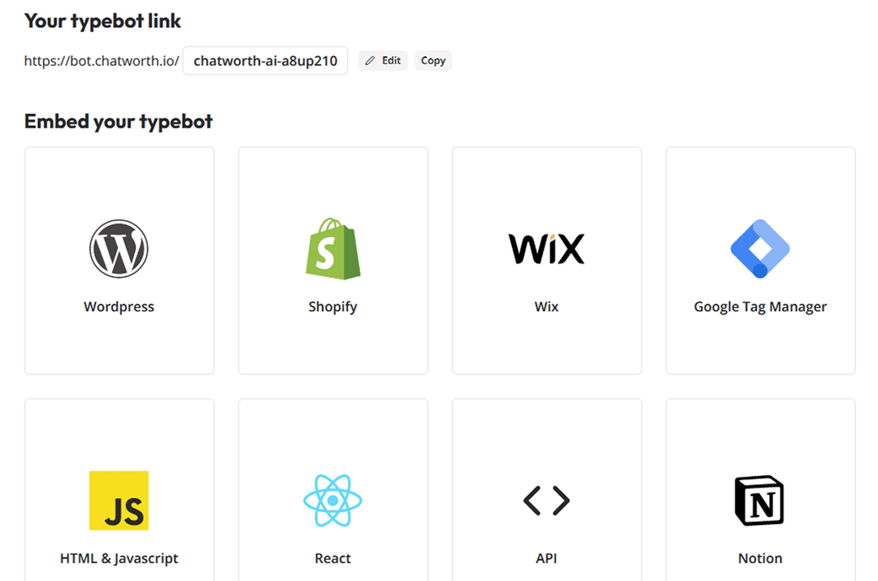Screen dimensions: 878x581
Task: Click the "Shopify" embed label
Action: (x=333, y=307)
